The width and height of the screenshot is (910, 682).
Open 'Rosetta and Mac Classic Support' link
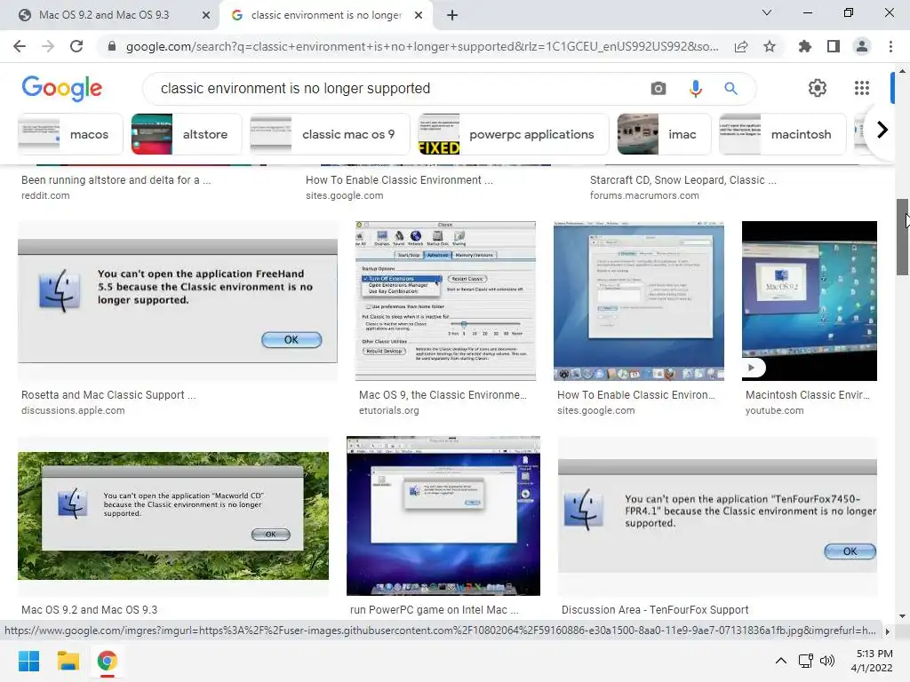[108, 395]
